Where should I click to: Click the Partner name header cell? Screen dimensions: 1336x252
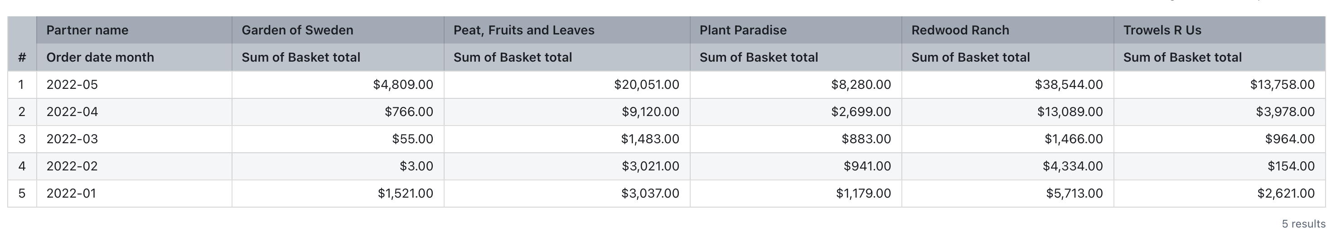point(87,30)
